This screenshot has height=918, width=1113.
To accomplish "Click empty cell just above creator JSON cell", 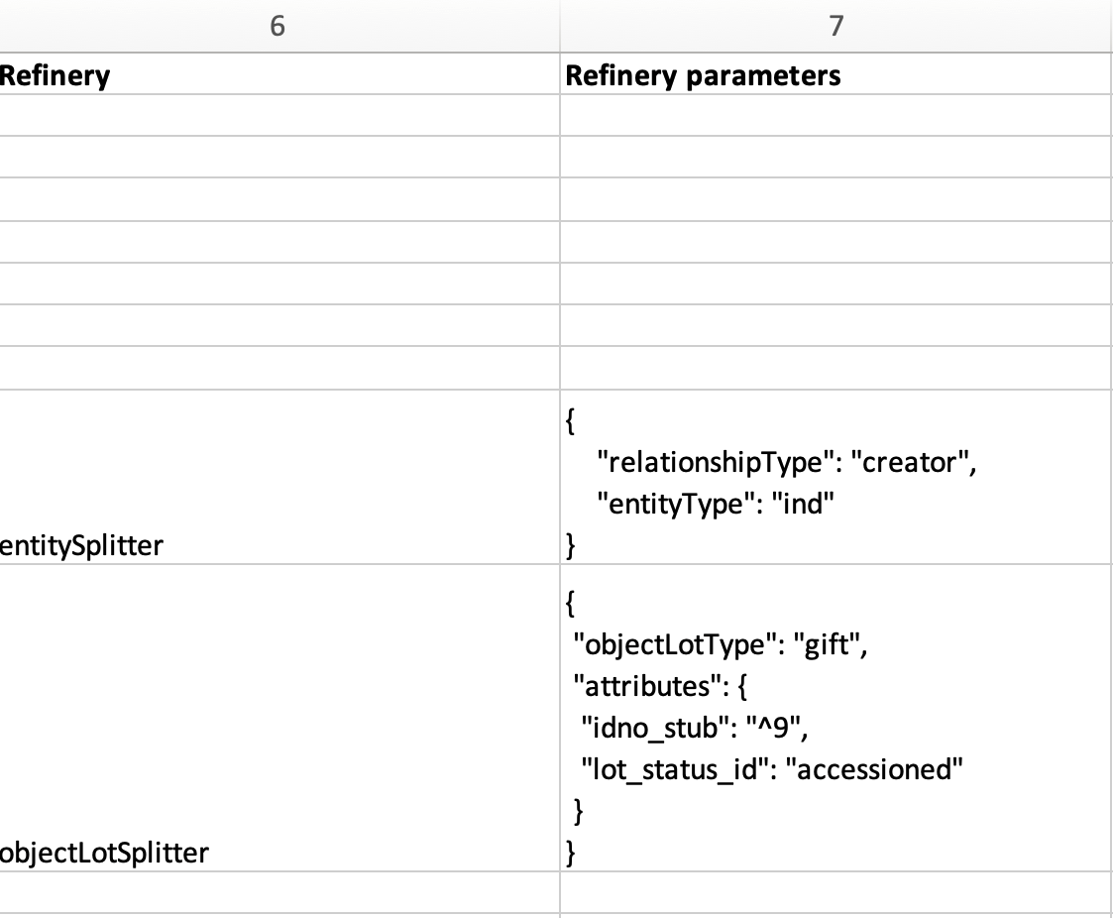I will coord(835,368).
